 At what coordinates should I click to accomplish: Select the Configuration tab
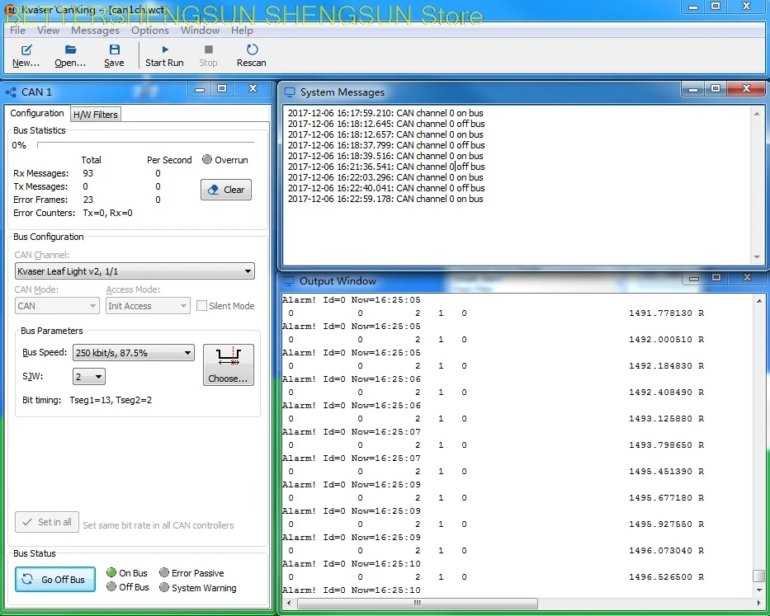[x=37, y=113]
